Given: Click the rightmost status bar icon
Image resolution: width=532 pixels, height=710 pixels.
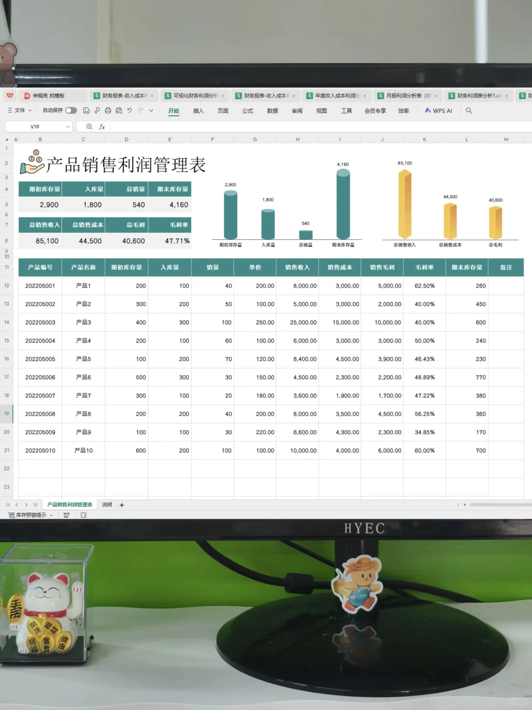Looking at the screenshot, I should (84, 515).
